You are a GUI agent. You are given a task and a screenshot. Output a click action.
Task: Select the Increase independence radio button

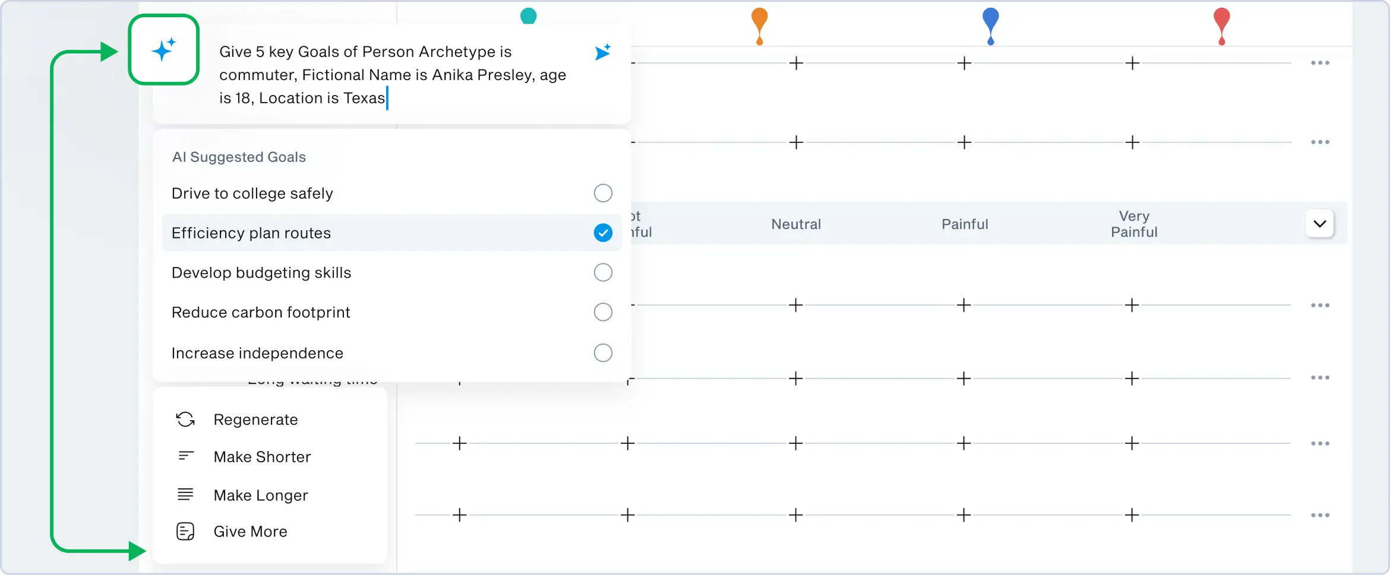click(602, 352)
